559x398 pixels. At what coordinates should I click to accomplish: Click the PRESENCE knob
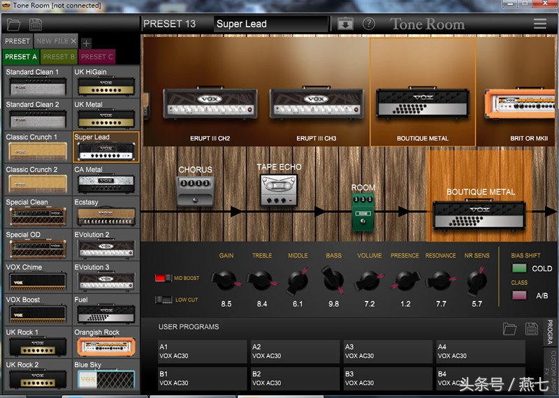[x=405, y=280]
